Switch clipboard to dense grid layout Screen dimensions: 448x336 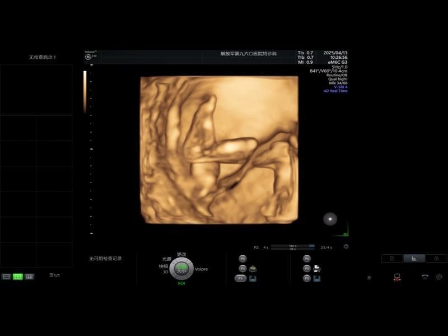pos(29,277)
